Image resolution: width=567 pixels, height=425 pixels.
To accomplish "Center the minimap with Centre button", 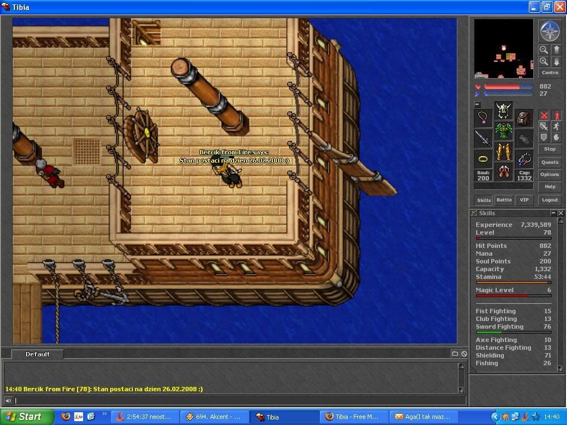I will click(x=550, y=72).
